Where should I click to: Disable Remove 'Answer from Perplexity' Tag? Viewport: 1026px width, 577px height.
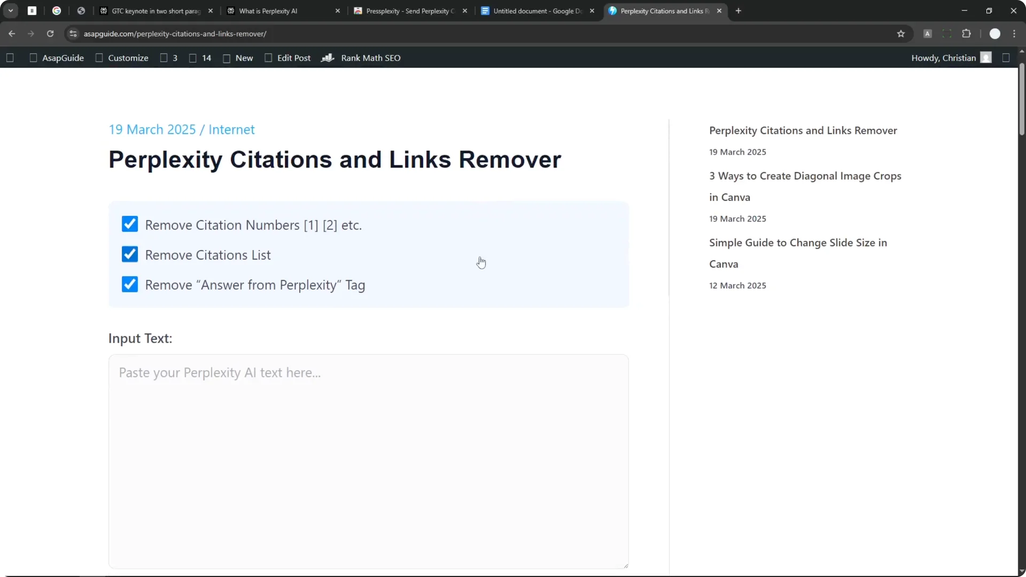pyautogui.click(x=130, y=284)
